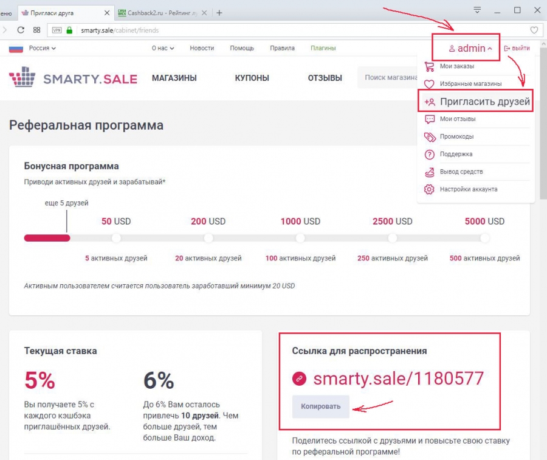Expand the О нас dropdown menu
Image resolution: width=547 pixels, height=460 pixels.
[x=163, y=48]
